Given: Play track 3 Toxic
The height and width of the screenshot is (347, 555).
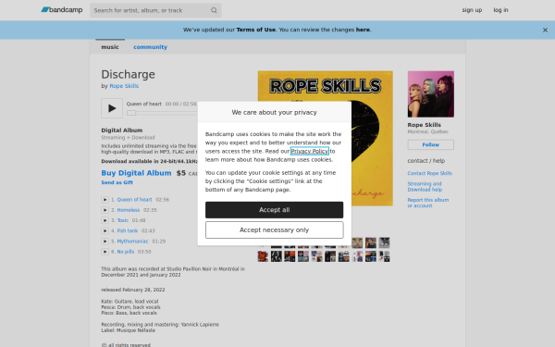Looking at the screenshot, I should [105, 220].
